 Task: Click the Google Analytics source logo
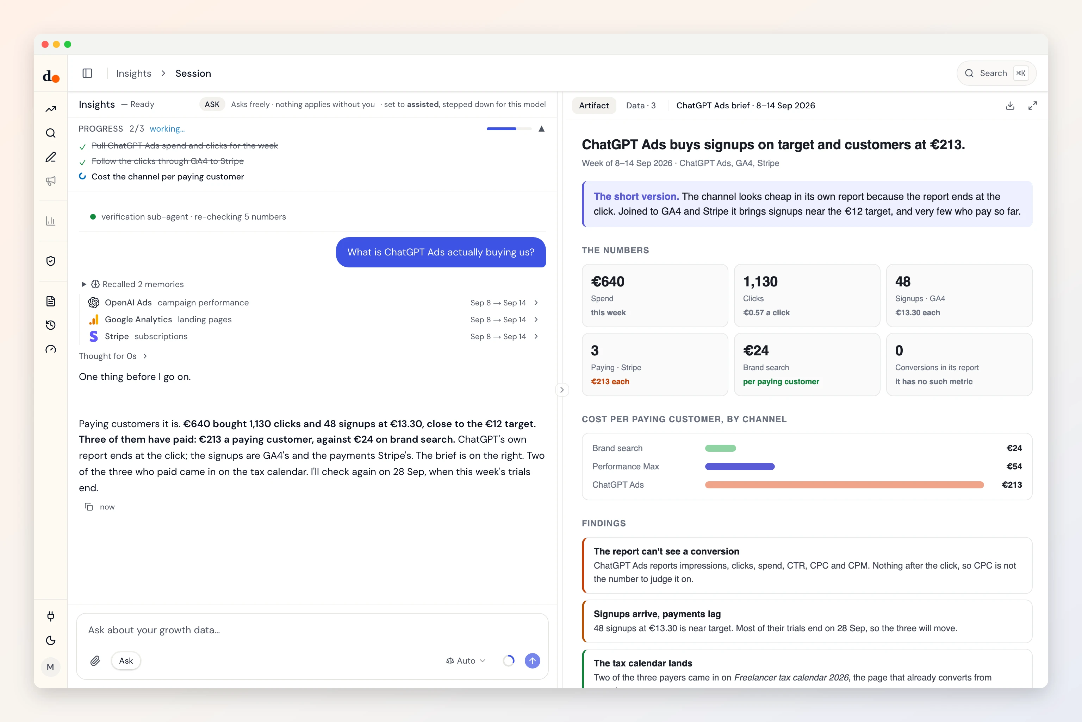click(94, 319)
